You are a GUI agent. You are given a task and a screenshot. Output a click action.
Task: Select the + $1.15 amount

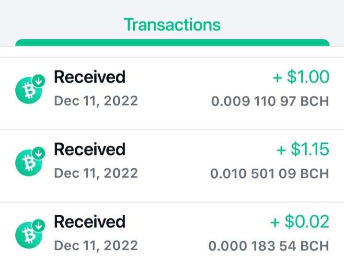coord(303,149)
